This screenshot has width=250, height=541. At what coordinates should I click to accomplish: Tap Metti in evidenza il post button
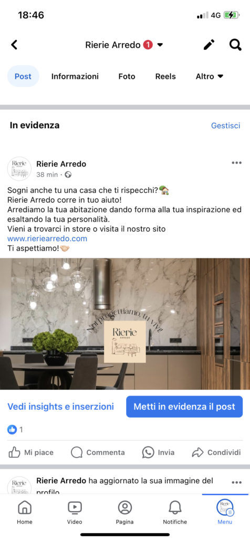tap(184, 407)
